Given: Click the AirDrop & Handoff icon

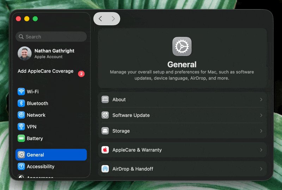Looking at the screenshot, I should (105, 169).
